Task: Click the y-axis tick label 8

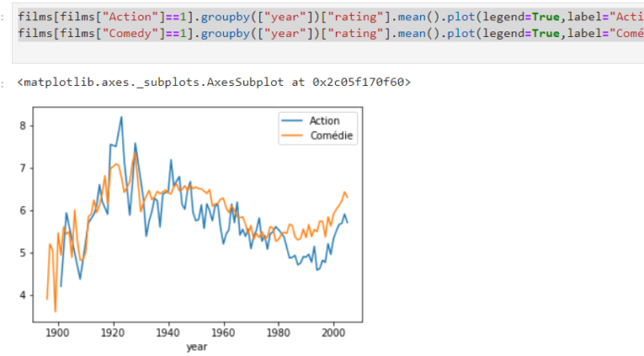Action: (22, 126)
